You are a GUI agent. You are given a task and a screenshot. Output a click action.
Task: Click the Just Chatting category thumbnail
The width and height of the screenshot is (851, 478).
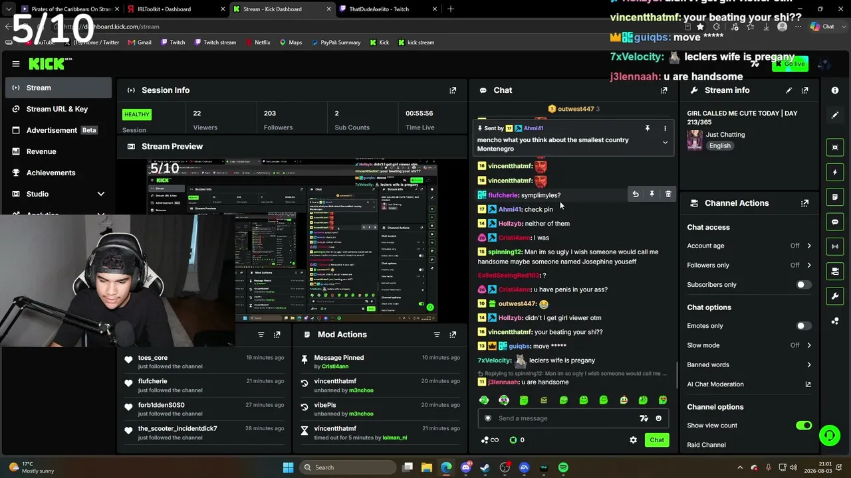pyautogui.click(x=695, y=140)
